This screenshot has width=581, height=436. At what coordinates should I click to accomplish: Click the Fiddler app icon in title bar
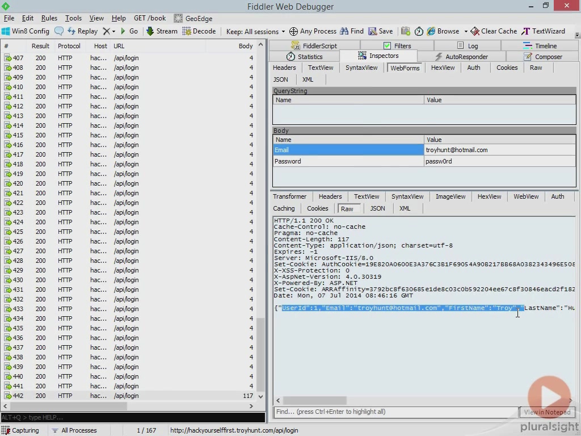(x=6, y=6)
